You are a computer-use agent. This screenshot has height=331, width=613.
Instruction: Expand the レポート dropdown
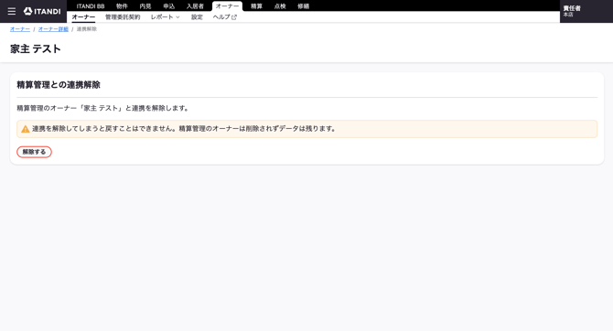pyautogui.click(x=165, y=17)
